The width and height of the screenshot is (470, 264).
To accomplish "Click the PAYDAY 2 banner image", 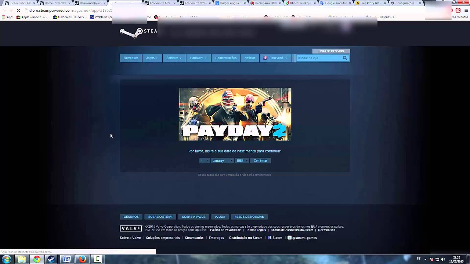I will pyautogui.click(x=235, y=114).
